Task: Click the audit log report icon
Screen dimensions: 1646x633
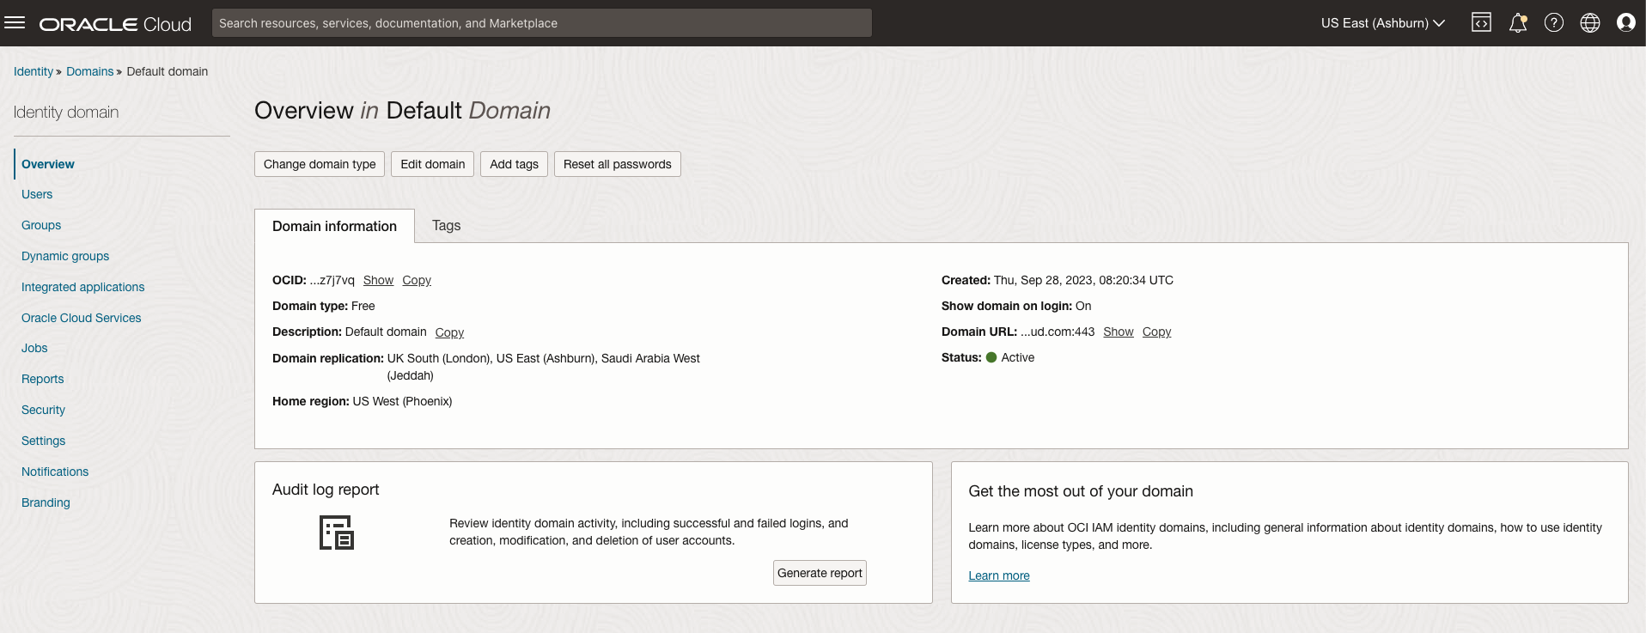Action: (337, 533)
